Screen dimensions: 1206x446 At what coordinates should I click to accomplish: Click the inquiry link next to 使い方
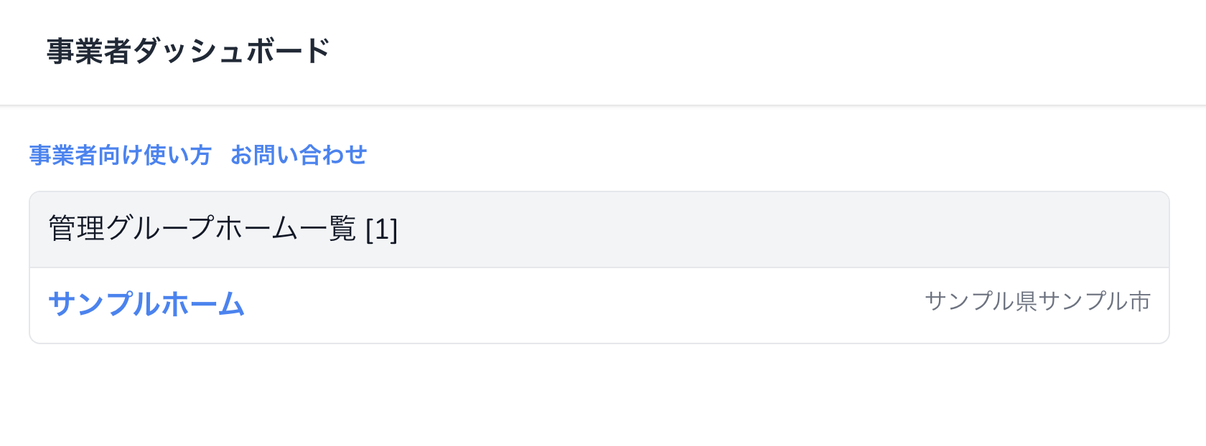(299, 155)
